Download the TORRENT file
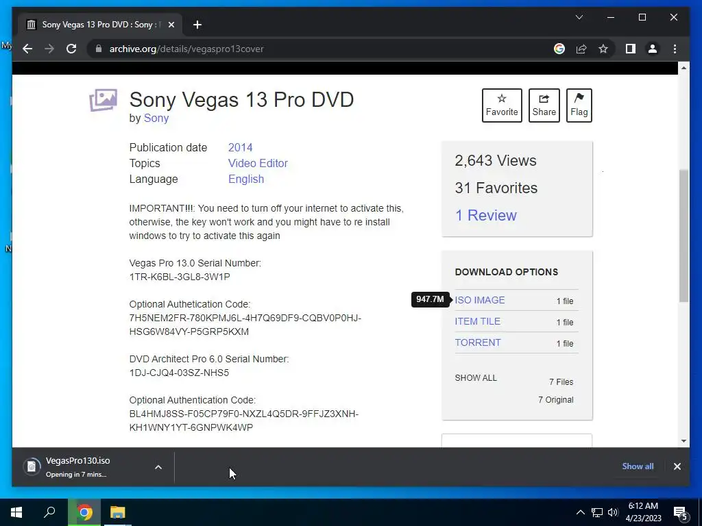 click(478, 342)
